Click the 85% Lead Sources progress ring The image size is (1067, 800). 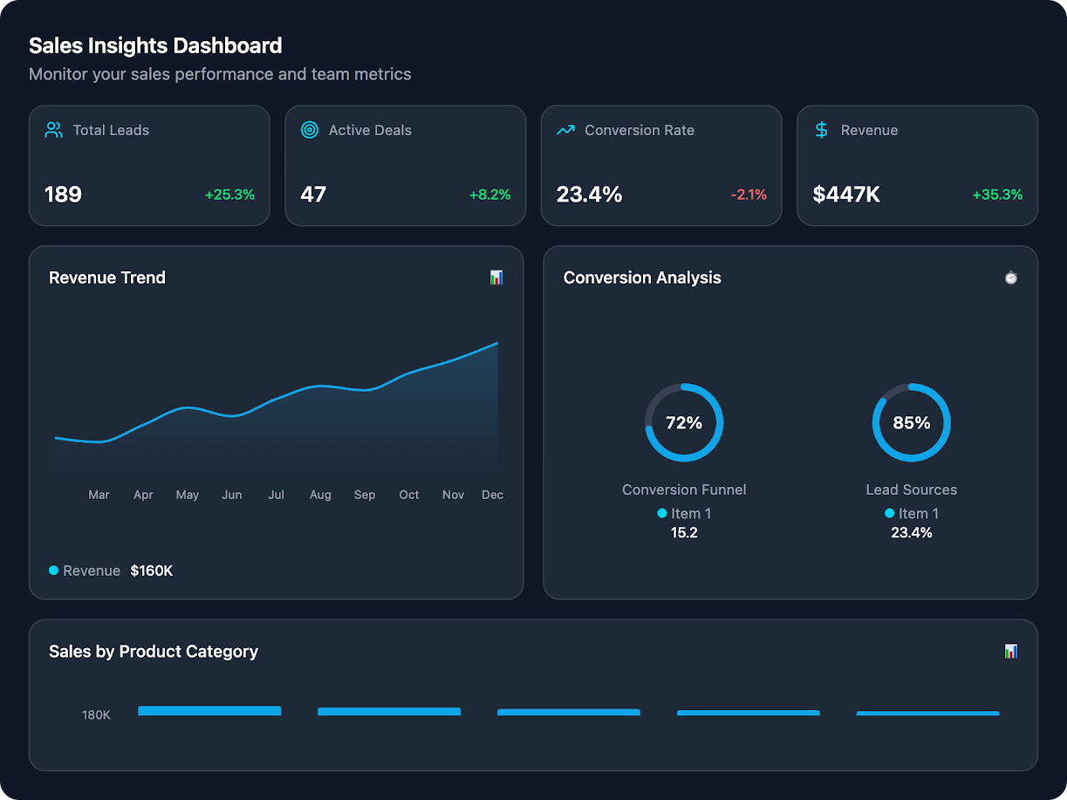click(911, 422)
